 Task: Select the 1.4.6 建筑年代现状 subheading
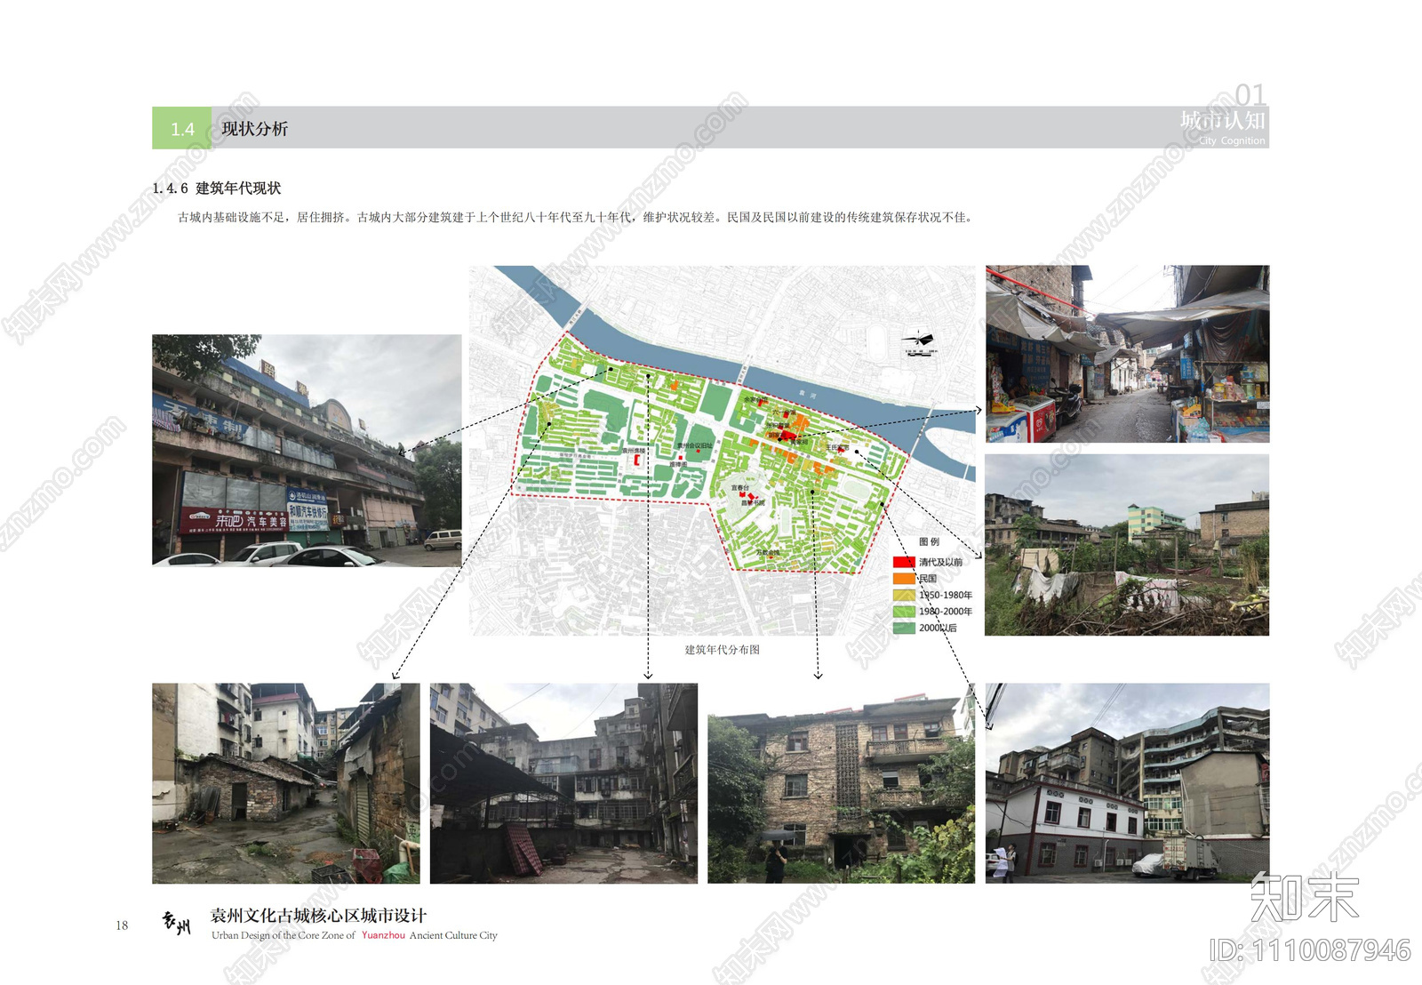(217, 188)
